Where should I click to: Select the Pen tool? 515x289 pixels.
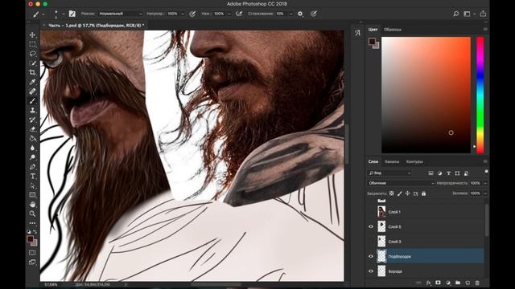32,167
